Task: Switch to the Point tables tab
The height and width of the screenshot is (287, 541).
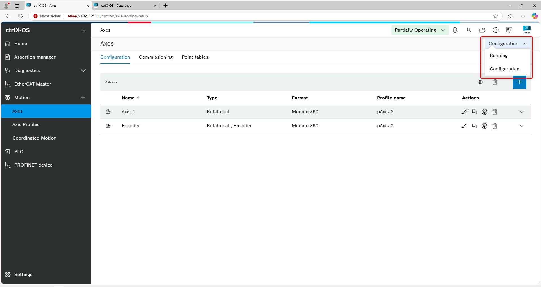Action: (195, 57)
